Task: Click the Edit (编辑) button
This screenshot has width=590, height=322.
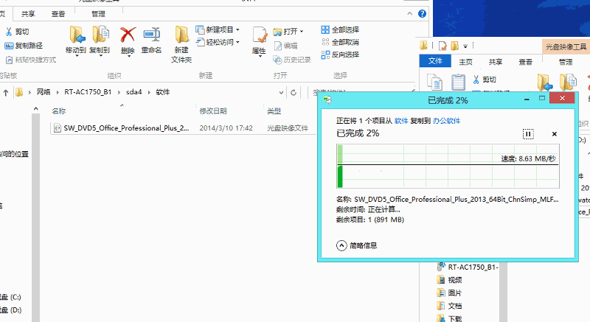Action: 286,46
